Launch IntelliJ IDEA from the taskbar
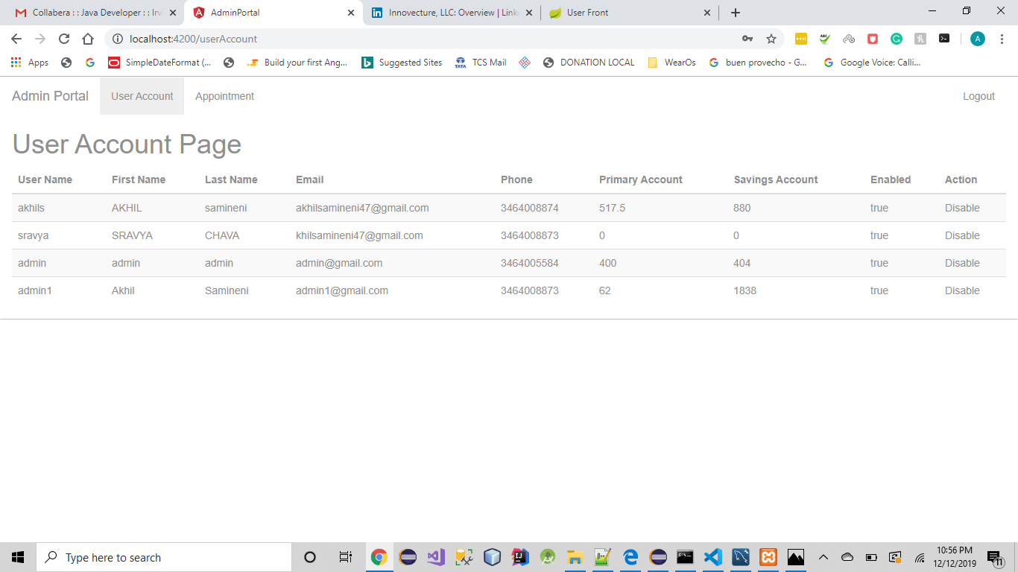Screen dimensions: 1018x572 tap(519, 556)
